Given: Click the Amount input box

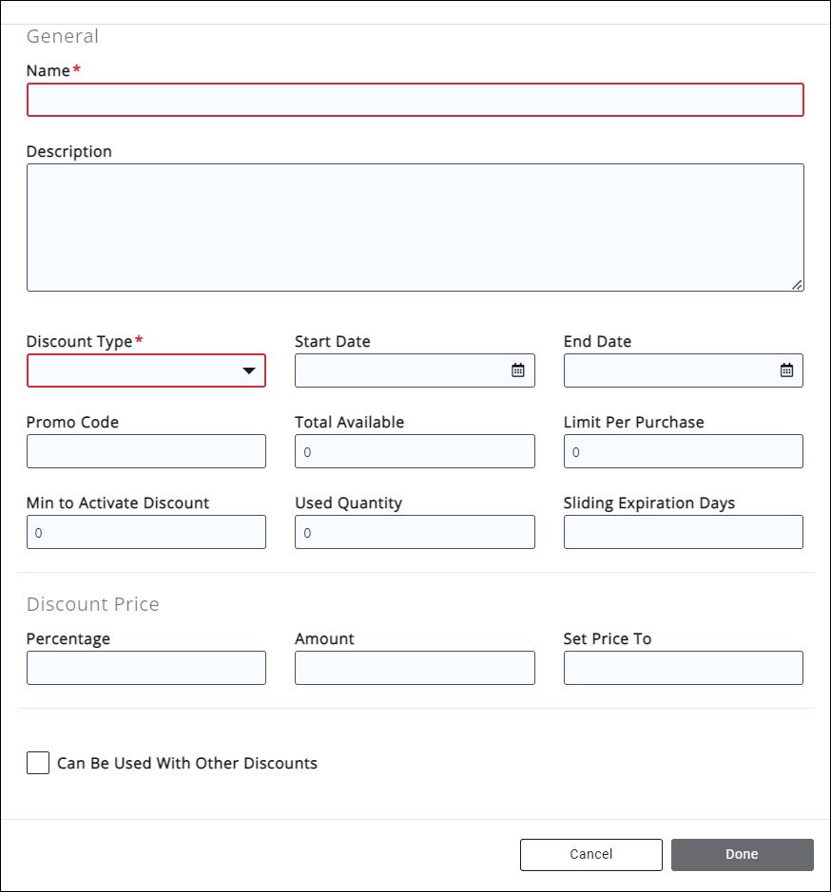Looking at the screenshot, I should 415,668.
